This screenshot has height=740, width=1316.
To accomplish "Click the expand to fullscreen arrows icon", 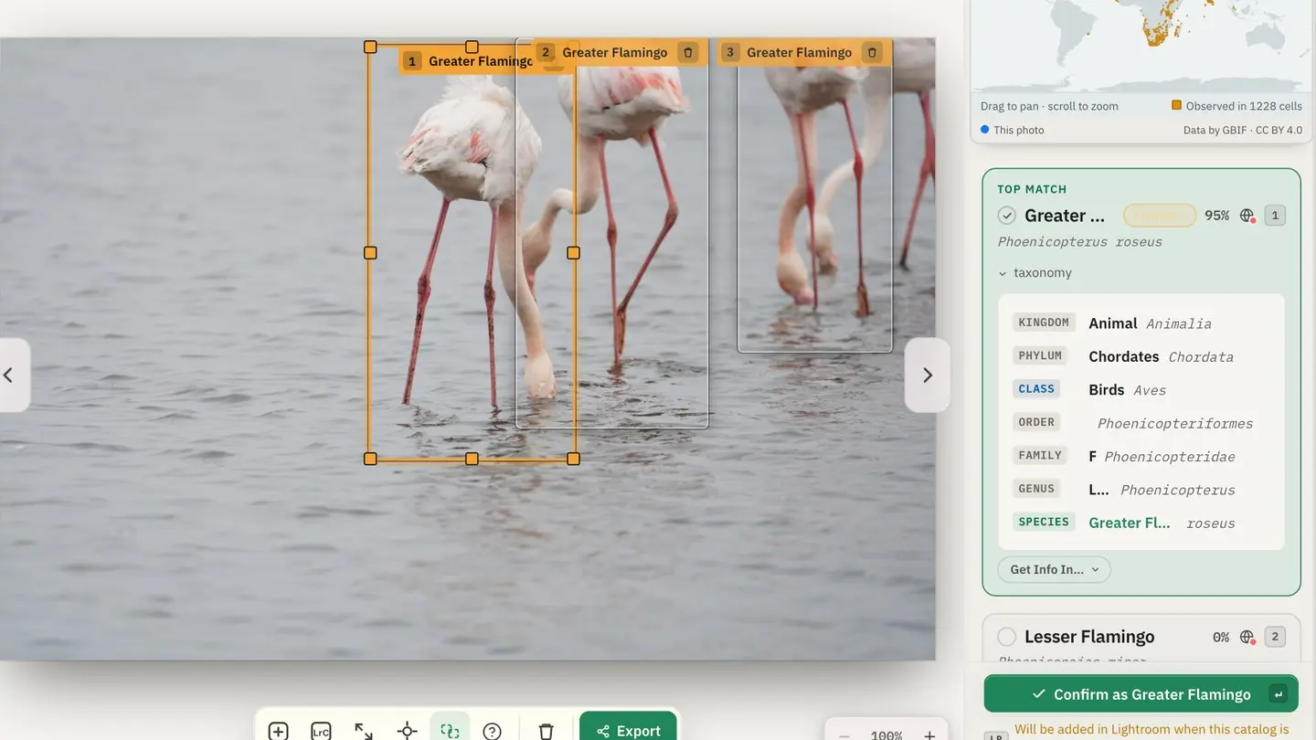I will tap(364, 731).
